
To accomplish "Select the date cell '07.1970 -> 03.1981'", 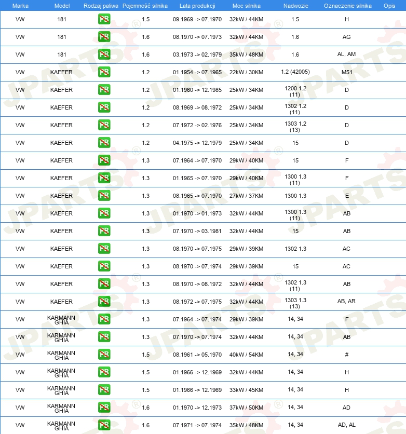I will (197, 231).
